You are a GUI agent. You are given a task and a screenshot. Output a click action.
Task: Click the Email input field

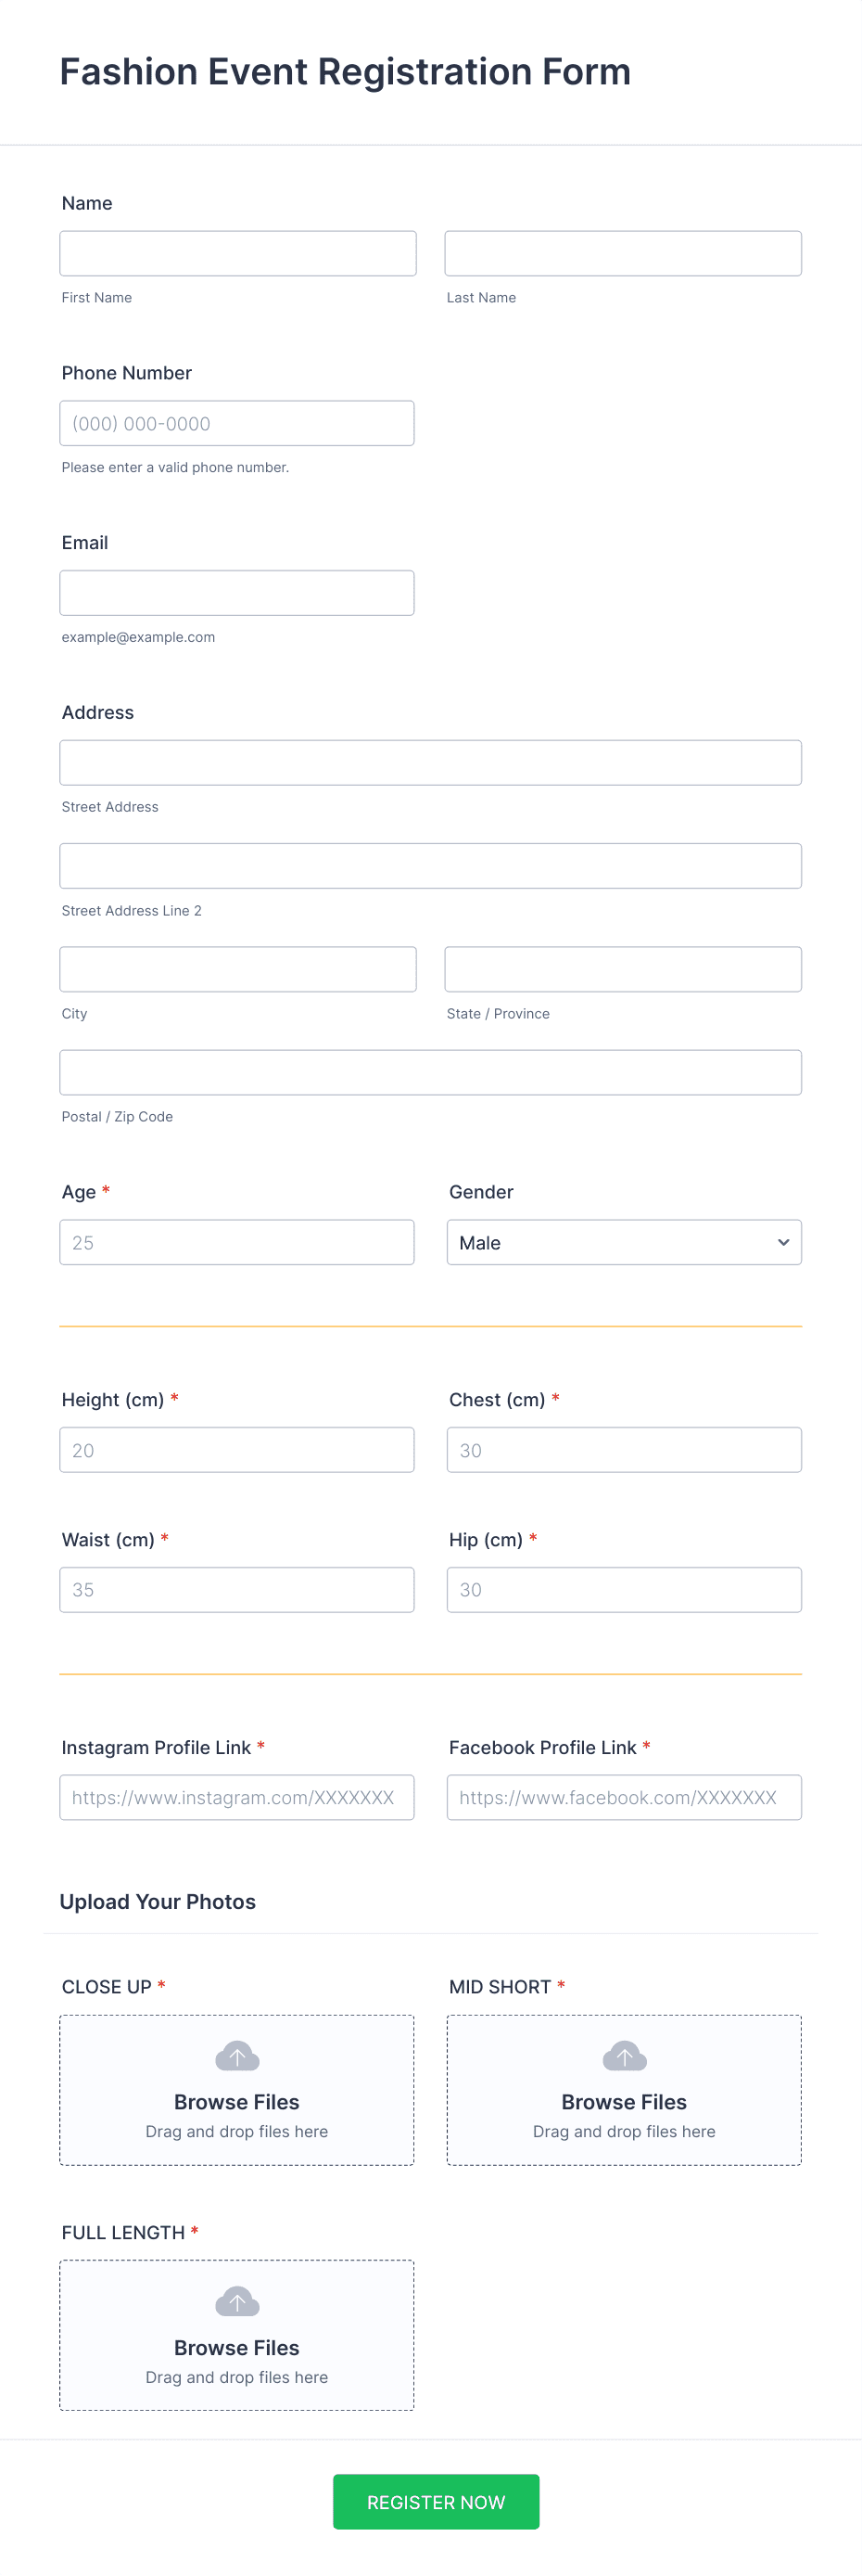tap(236, 593)
